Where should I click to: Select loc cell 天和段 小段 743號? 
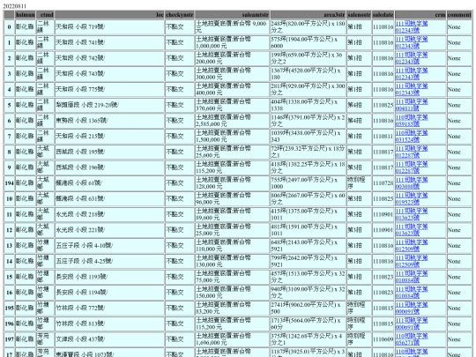pyautogui.click(x=109, y=74)
